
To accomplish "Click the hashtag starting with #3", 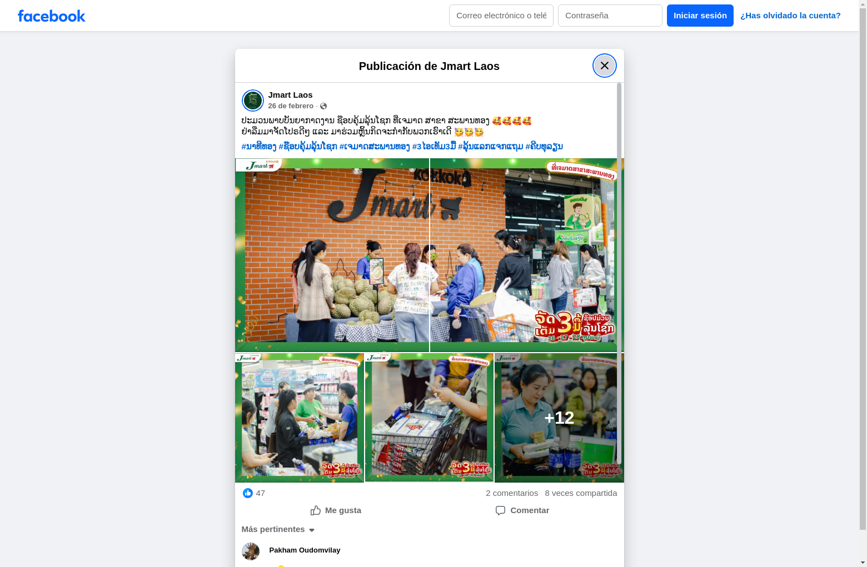I will (434, 147).
